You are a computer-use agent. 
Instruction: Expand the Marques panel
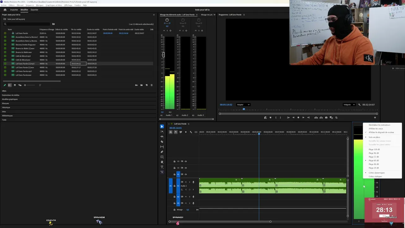click(x=5, y=103)
